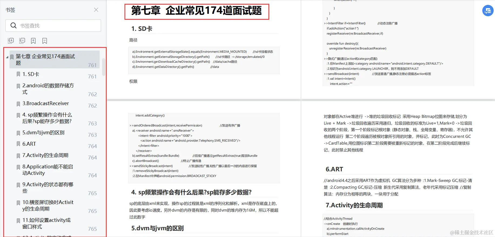Open bookmark 2.android的数据存储方式

pos(48,89)
